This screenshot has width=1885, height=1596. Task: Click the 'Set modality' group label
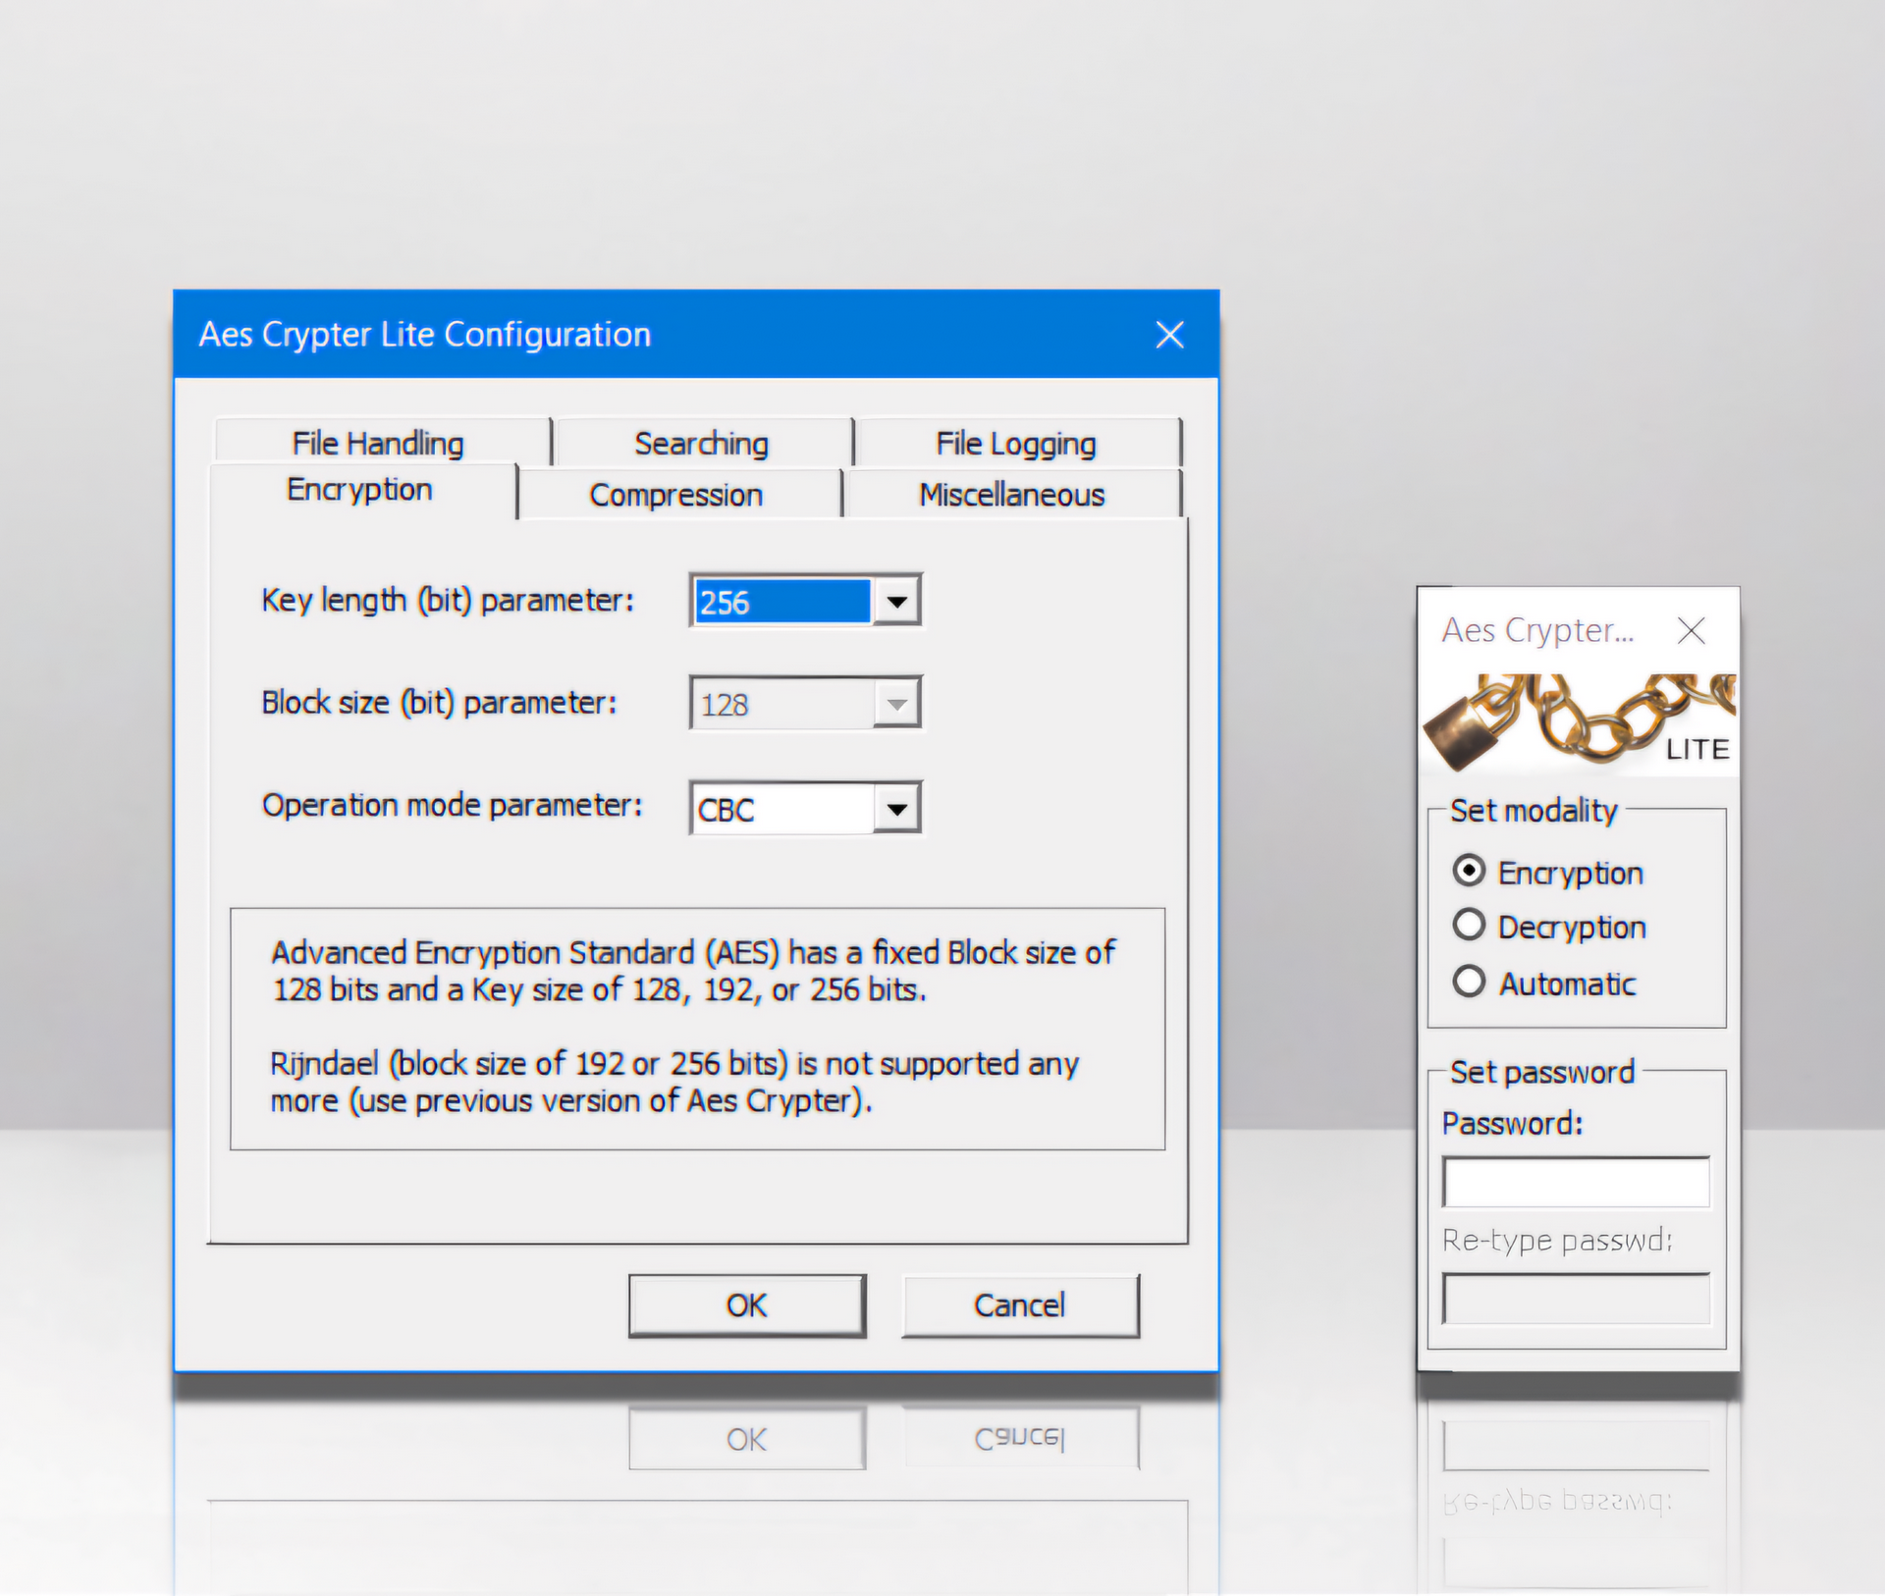(1533, 811)
